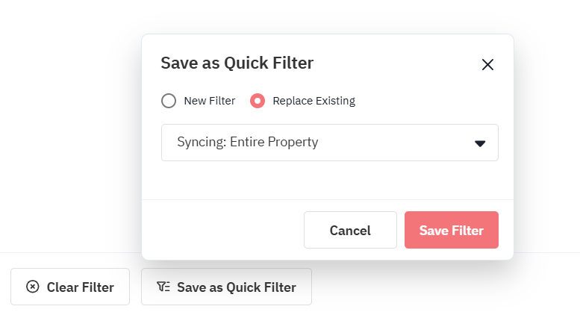
Task: Close the Save as Quick Filter dialog
Action: [x=487, y=64]
